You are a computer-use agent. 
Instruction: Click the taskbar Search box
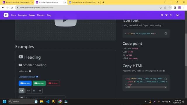click(x=23, y=102)
